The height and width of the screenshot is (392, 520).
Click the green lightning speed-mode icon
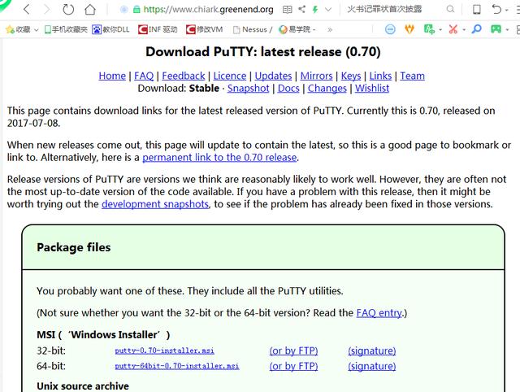315,10
